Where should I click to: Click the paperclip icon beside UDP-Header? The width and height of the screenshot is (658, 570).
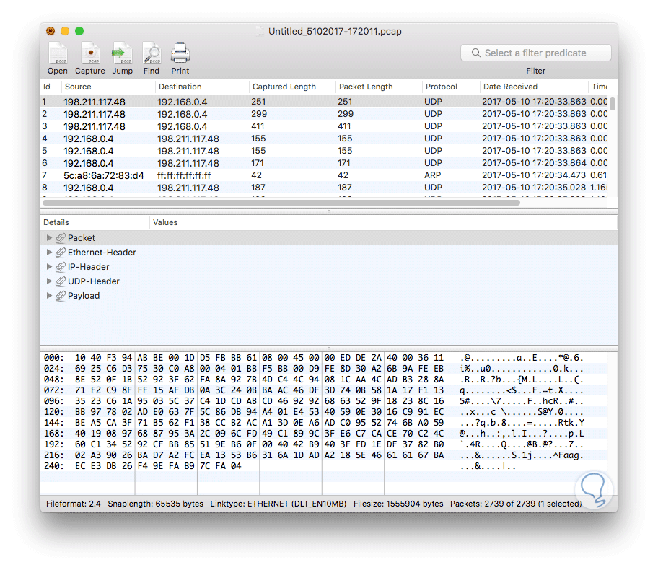pos(61,281)
